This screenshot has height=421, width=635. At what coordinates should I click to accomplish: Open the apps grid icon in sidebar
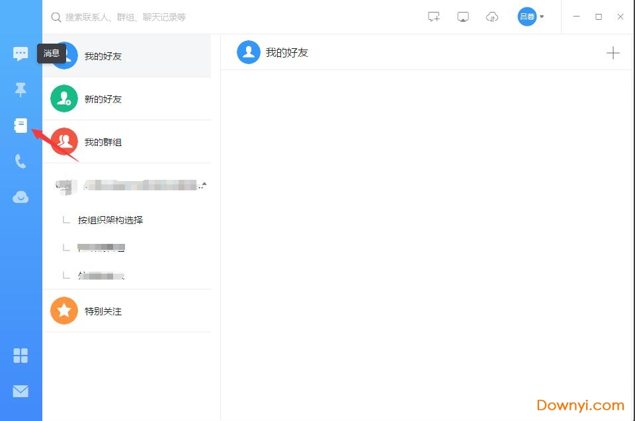click(21, 356)
